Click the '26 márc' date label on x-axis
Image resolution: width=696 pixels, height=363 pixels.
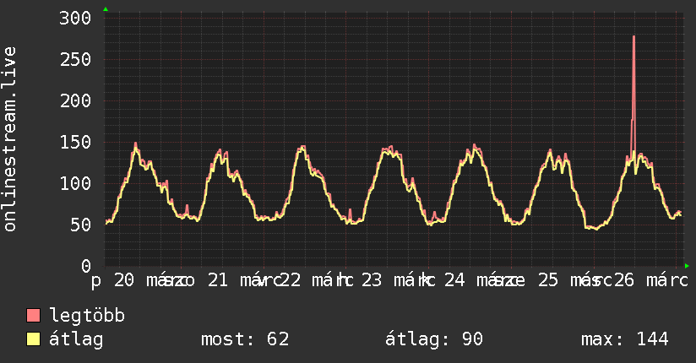tap(651, 280)
